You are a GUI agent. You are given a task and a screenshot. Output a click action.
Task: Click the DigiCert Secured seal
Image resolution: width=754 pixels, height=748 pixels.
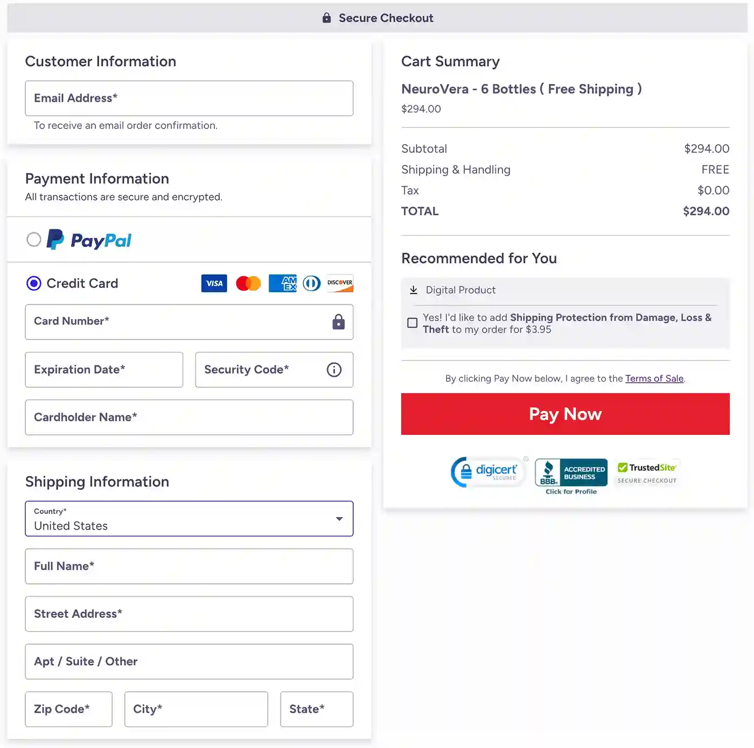[488, 472]
